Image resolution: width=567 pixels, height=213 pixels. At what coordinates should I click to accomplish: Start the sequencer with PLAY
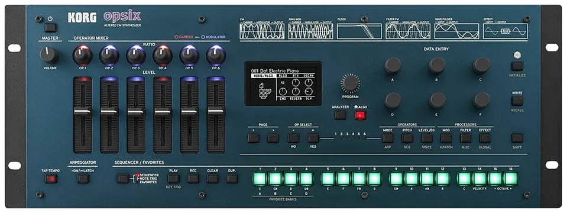coord(174,179)
